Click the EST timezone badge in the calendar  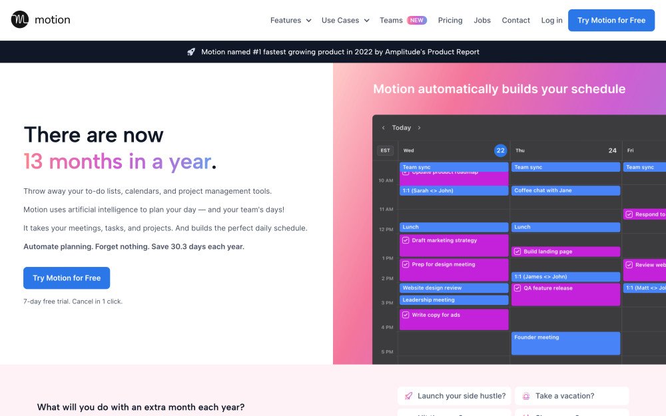[x=384, y=150]
